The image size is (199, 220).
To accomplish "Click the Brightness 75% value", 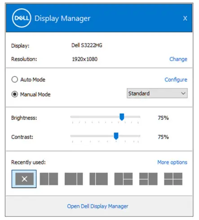I will coord(163,118).
